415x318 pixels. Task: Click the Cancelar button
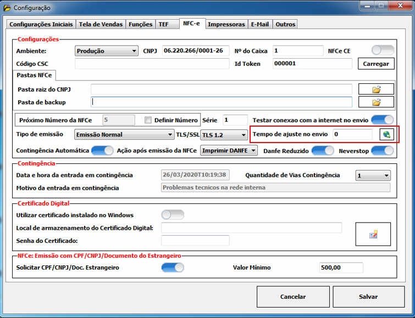(293, 297)
